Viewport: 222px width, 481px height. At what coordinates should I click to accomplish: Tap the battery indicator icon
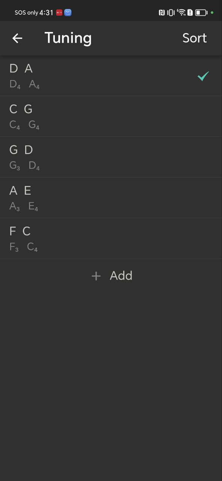click(201, 13)
